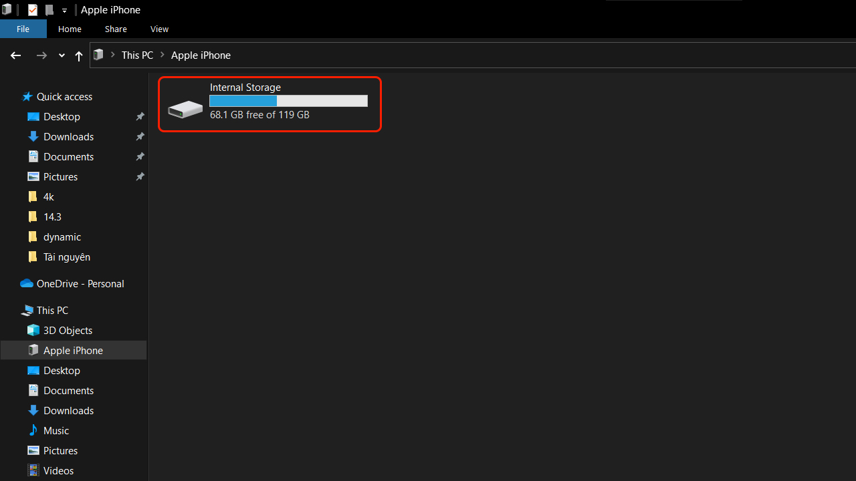Expand the chevron before This PC breadcrumb
The height and width of the screenshot is (481, 856).
click(x=113, y=55)
